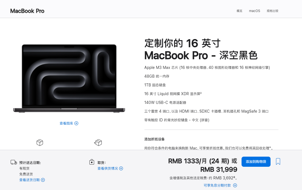Screen dimensions: 302x190
Task: Click plus icon beside 查看图库
Action: coord(77,123)
